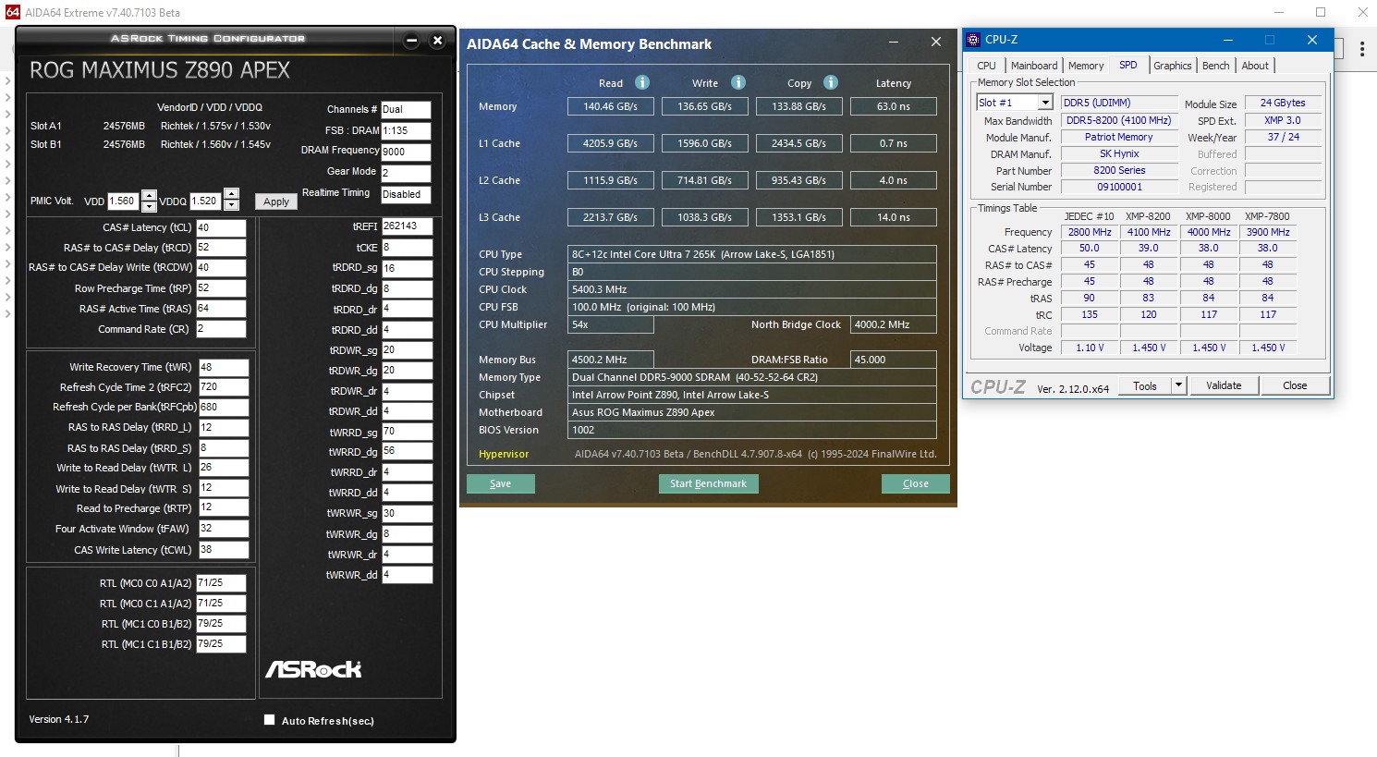Click the Start Benchmark button

[x=708, y=483]
